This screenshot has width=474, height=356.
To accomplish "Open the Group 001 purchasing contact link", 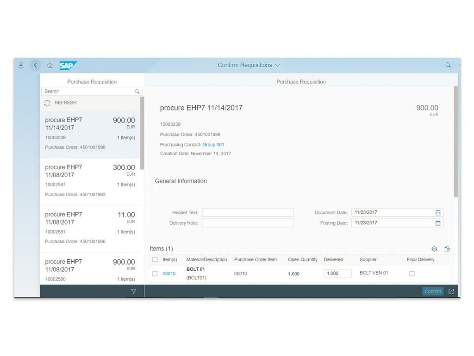I will (x=213, y=144).
